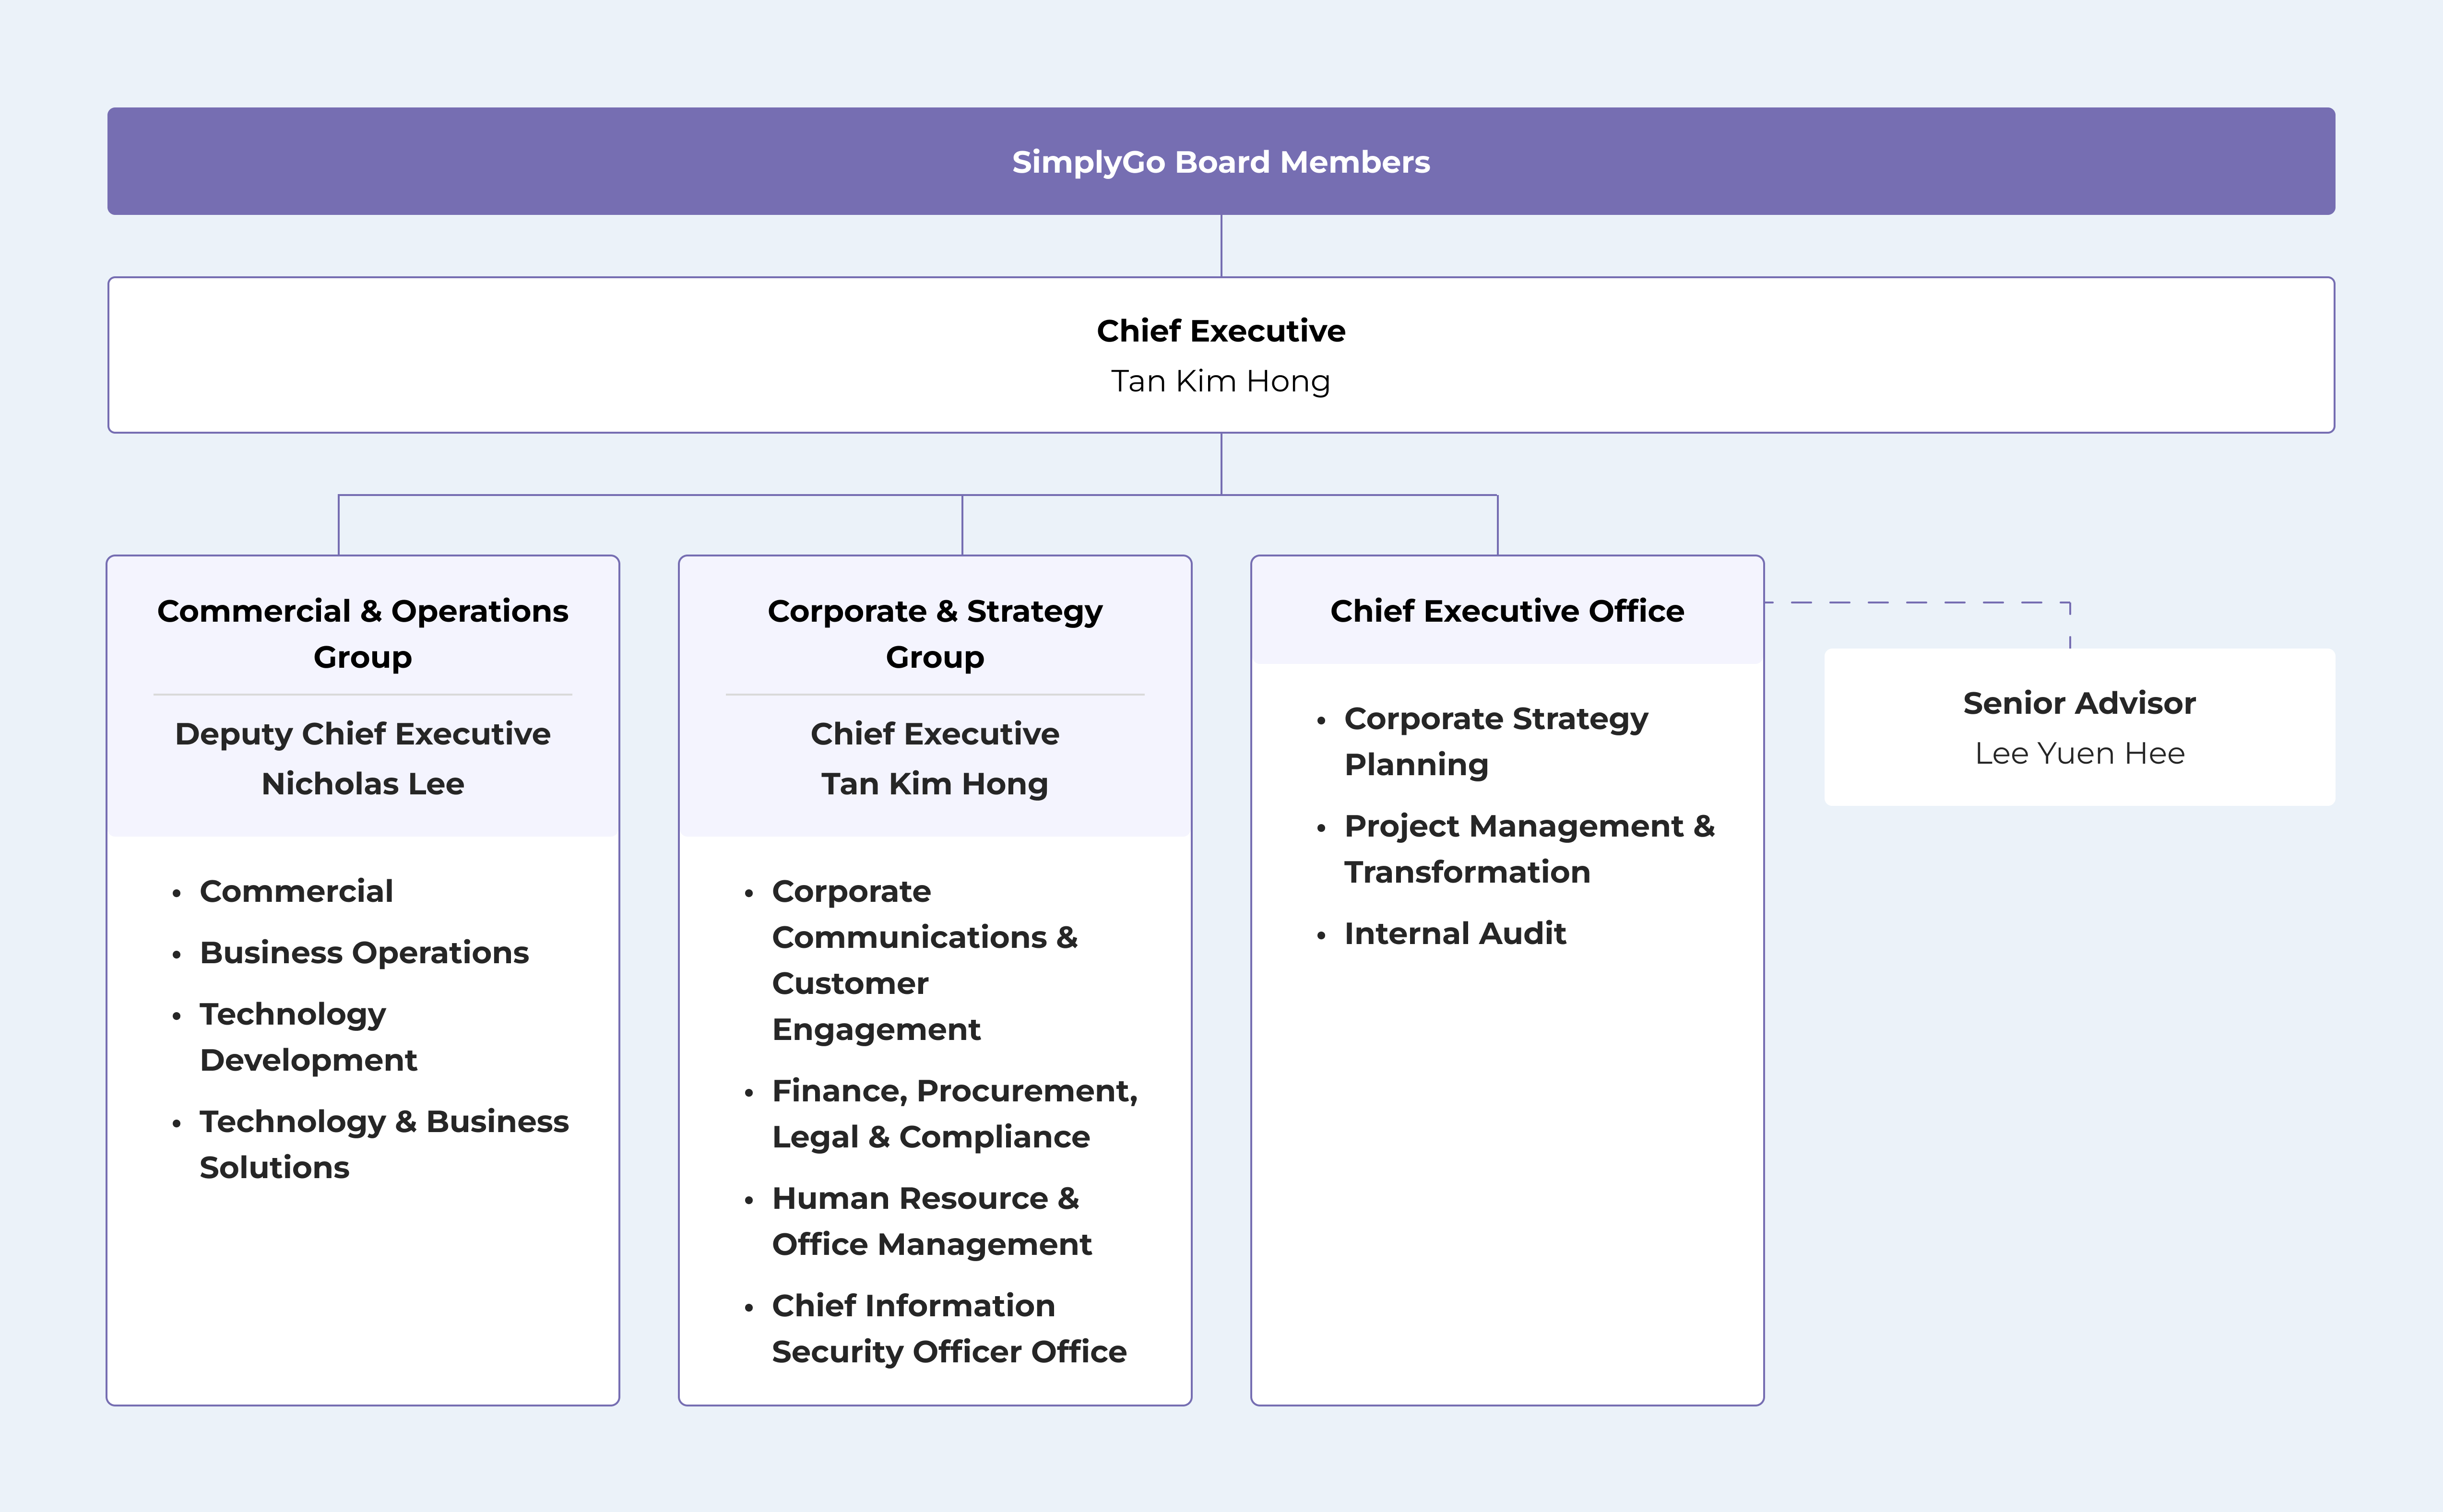Click the SimplyGo Board Members banner
The image size is (2443, 1512).
click(1221, 161)
